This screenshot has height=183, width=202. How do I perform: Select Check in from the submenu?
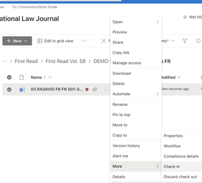pos(182,167)
